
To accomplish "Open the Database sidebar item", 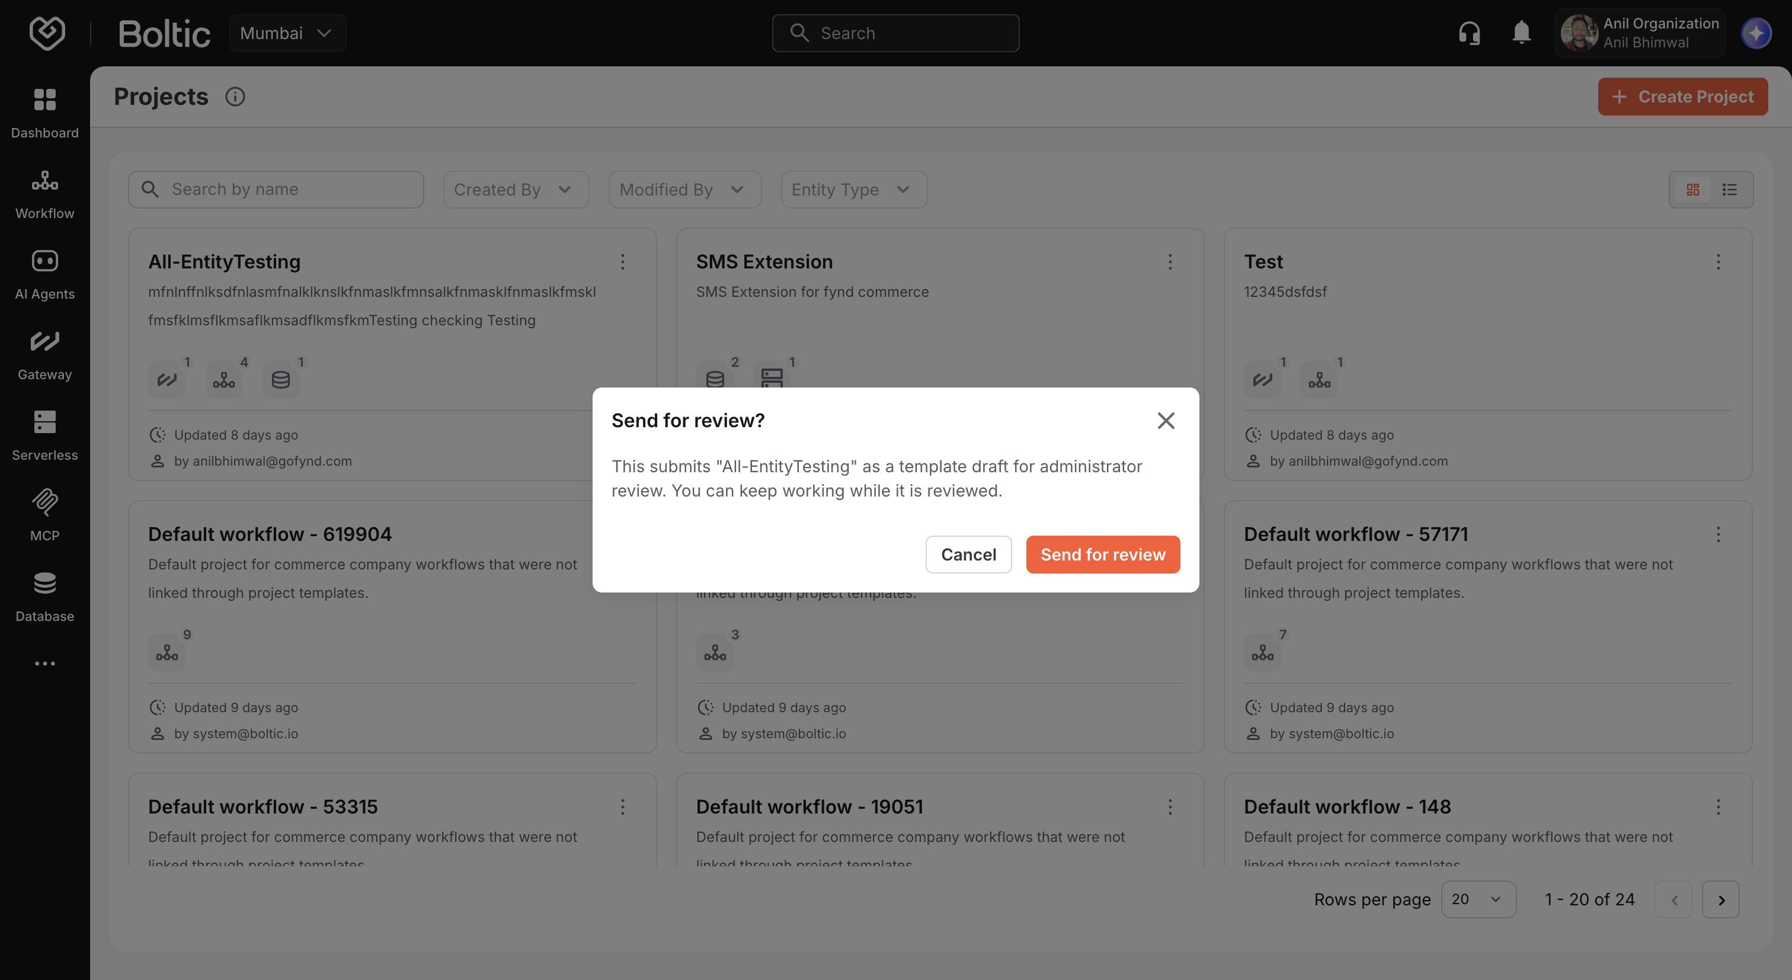I will click(x=44, y=597).
